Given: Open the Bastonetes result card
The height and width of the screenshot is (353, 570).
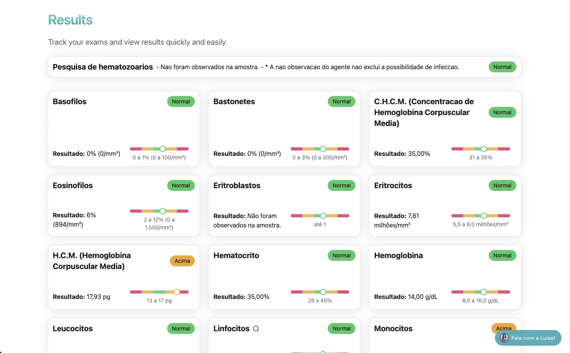Looking at the screenshot, I should [284, 129].
